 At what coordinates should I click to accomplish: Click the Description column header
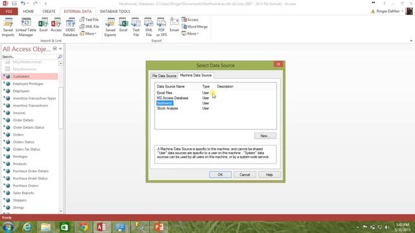point(225,86)
